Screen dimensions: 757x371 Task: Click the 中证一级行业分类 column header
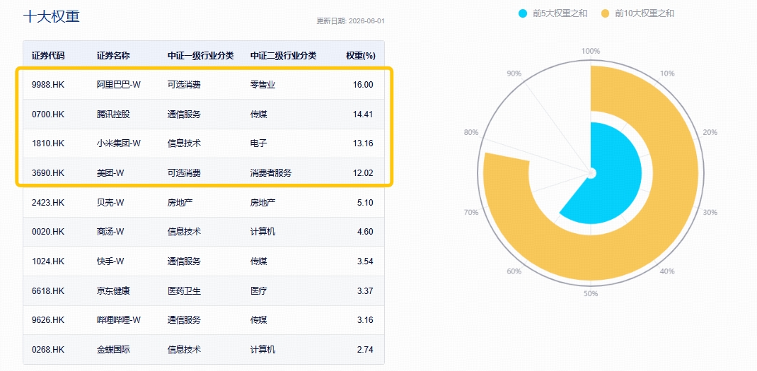click(200, 56)
